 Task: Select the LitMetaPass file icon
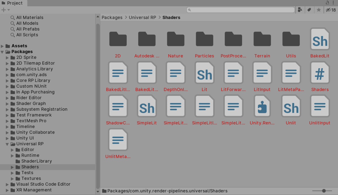click(x=291, y=73)
